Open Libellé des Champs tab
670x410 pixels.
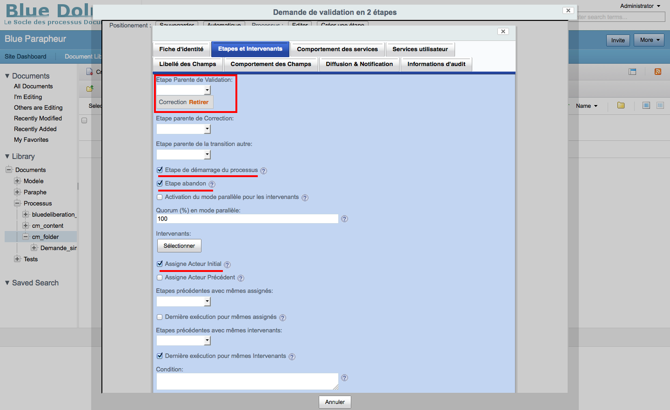click(x=188, y=64)
